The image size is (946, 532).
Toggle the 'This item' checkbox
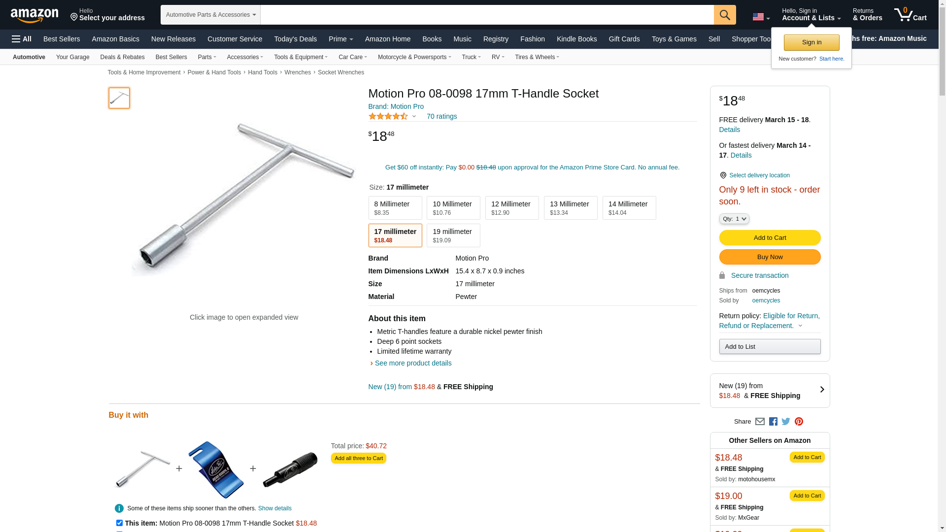pos(119,523)
